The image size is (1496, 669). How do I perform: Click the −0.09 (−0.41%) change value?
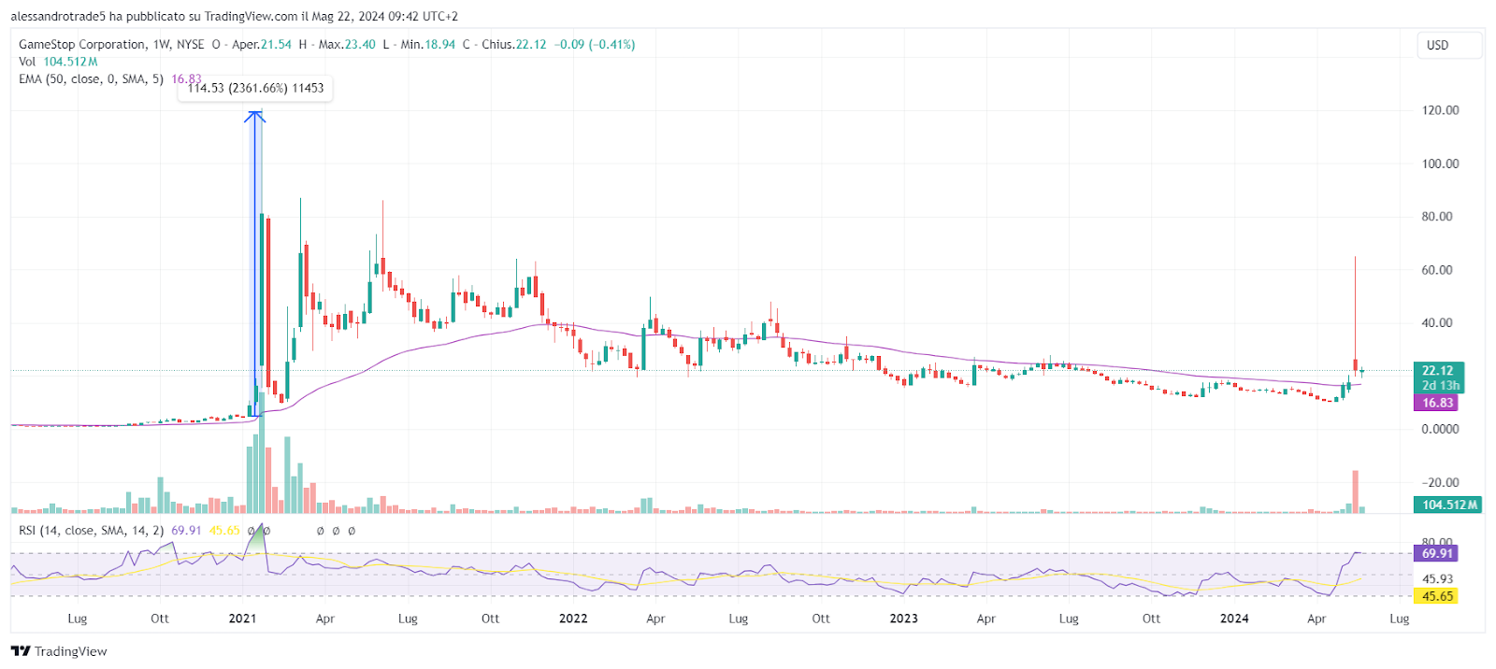tap(595, 44)
